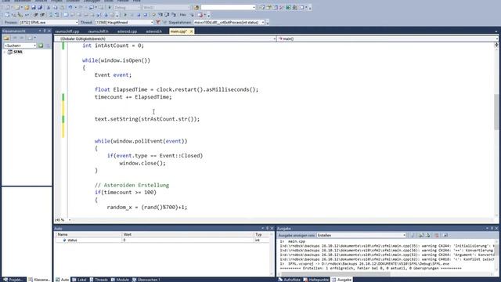This screenshot has width=501, height=282.
Task: Click the forward arrow in Klassenansicht toolbar
Action: 22,38
